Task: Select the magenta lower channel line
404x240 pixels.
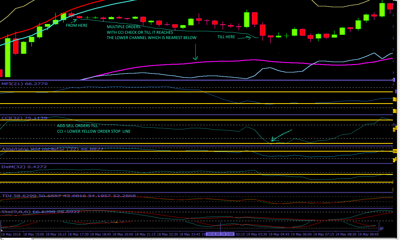Action: (237, 61)
